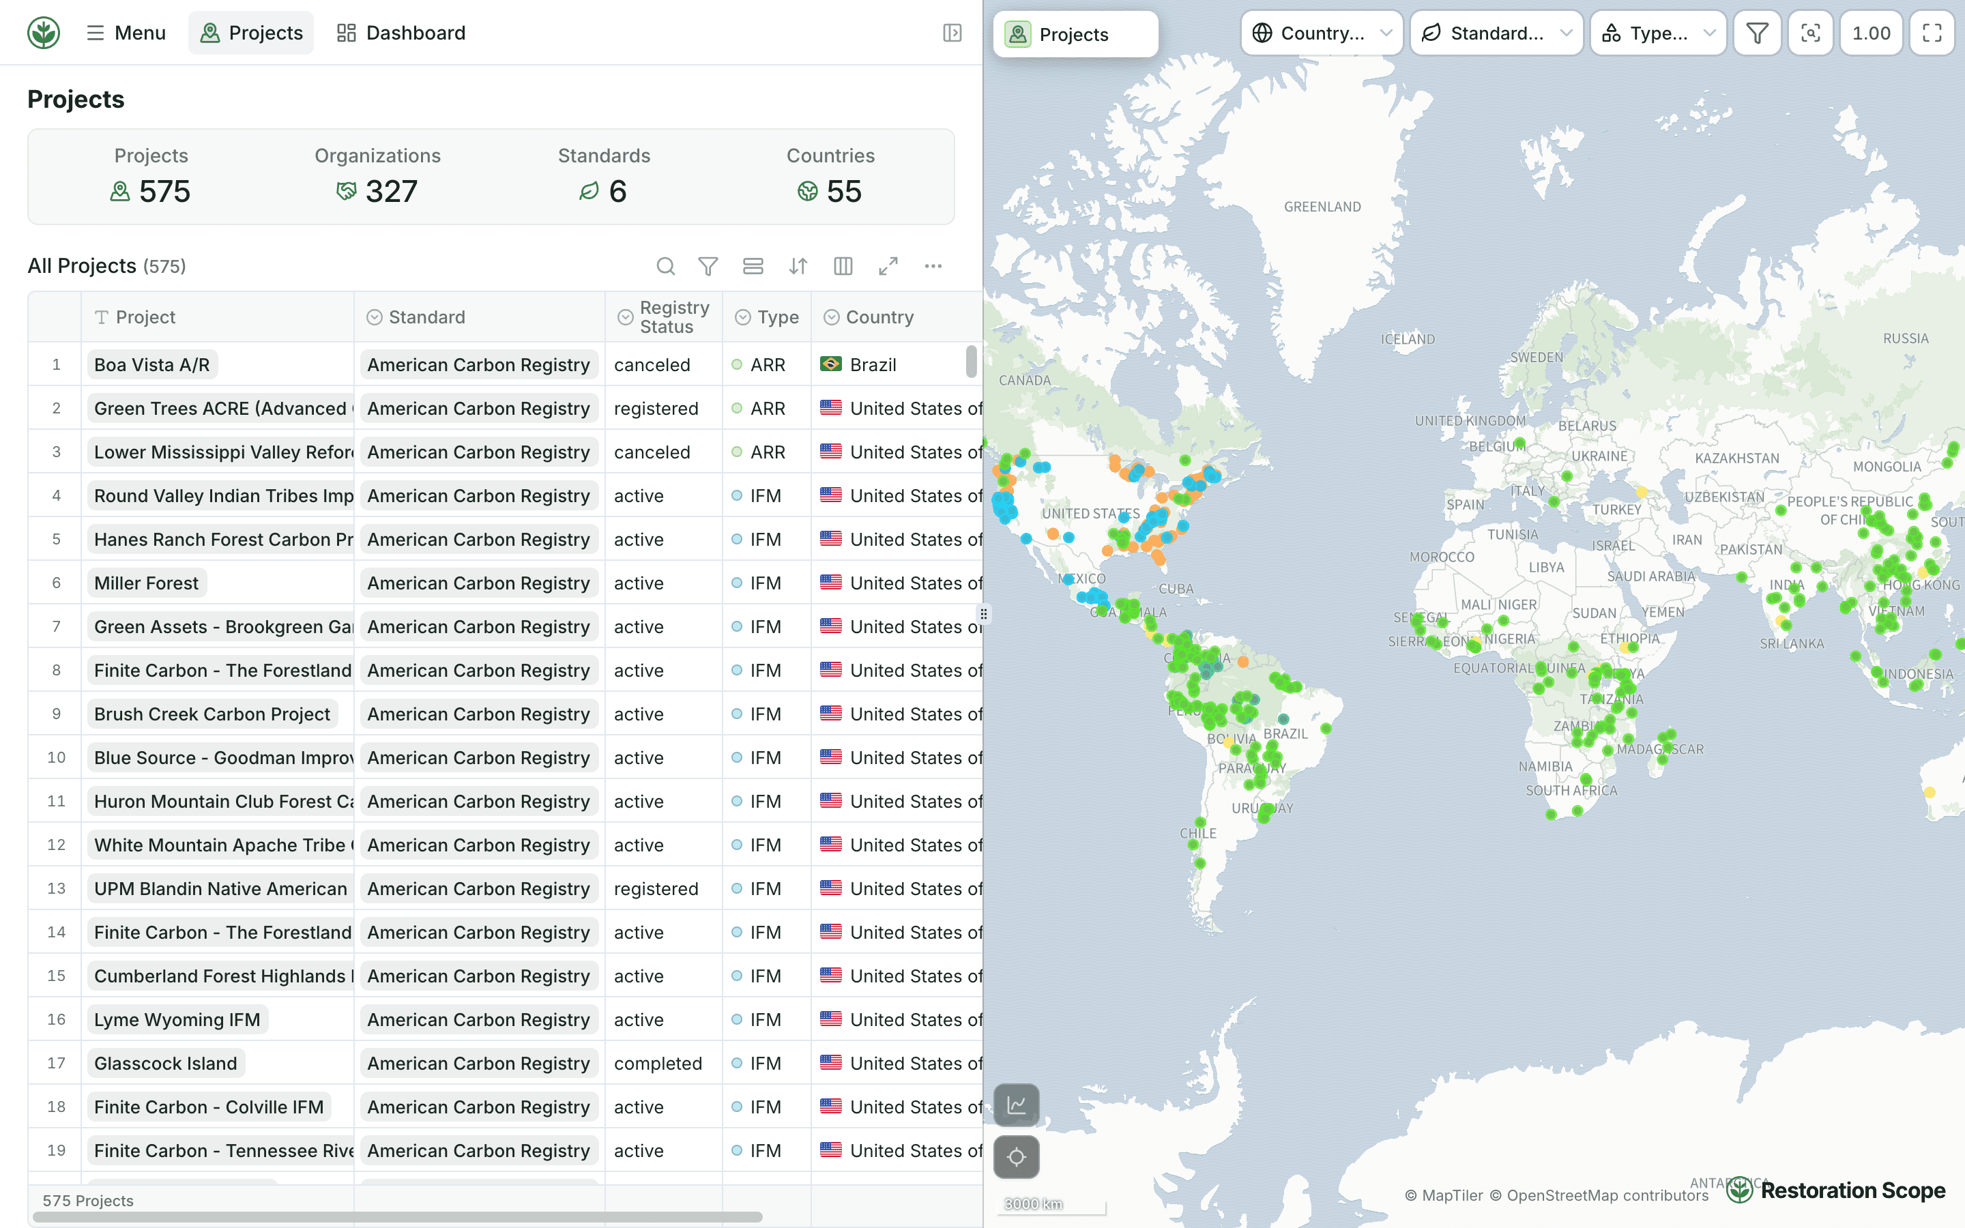Image resolution: width=1965 pixels, height=1228 pixels.
Task: Collapse the side panel with layout icon
Action: [x=952, y=33]
